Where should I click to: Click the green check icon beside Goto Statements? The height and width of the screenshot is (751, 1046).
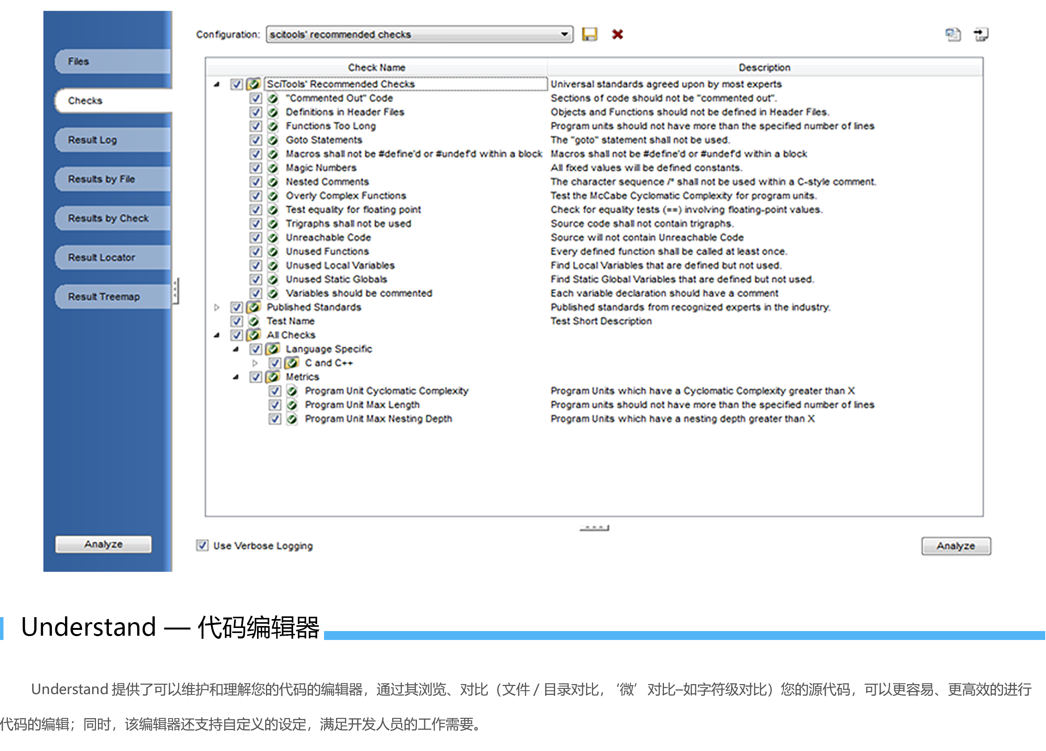[x=273, y=140]
